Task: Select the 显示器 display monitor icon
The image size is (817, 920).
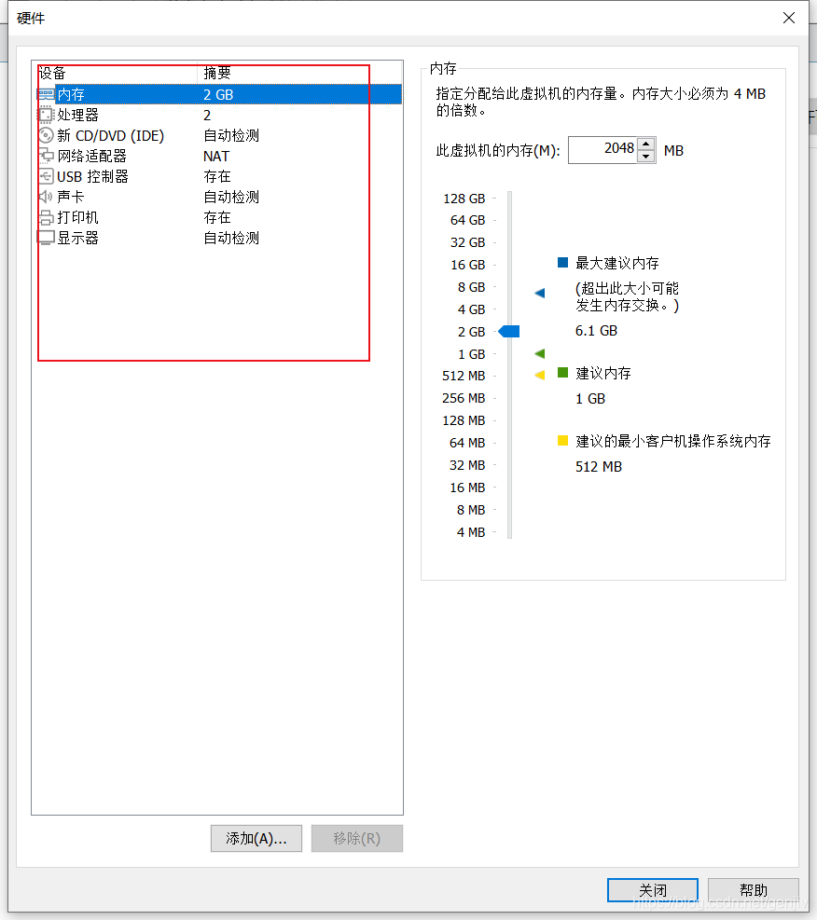Action: 46,238
